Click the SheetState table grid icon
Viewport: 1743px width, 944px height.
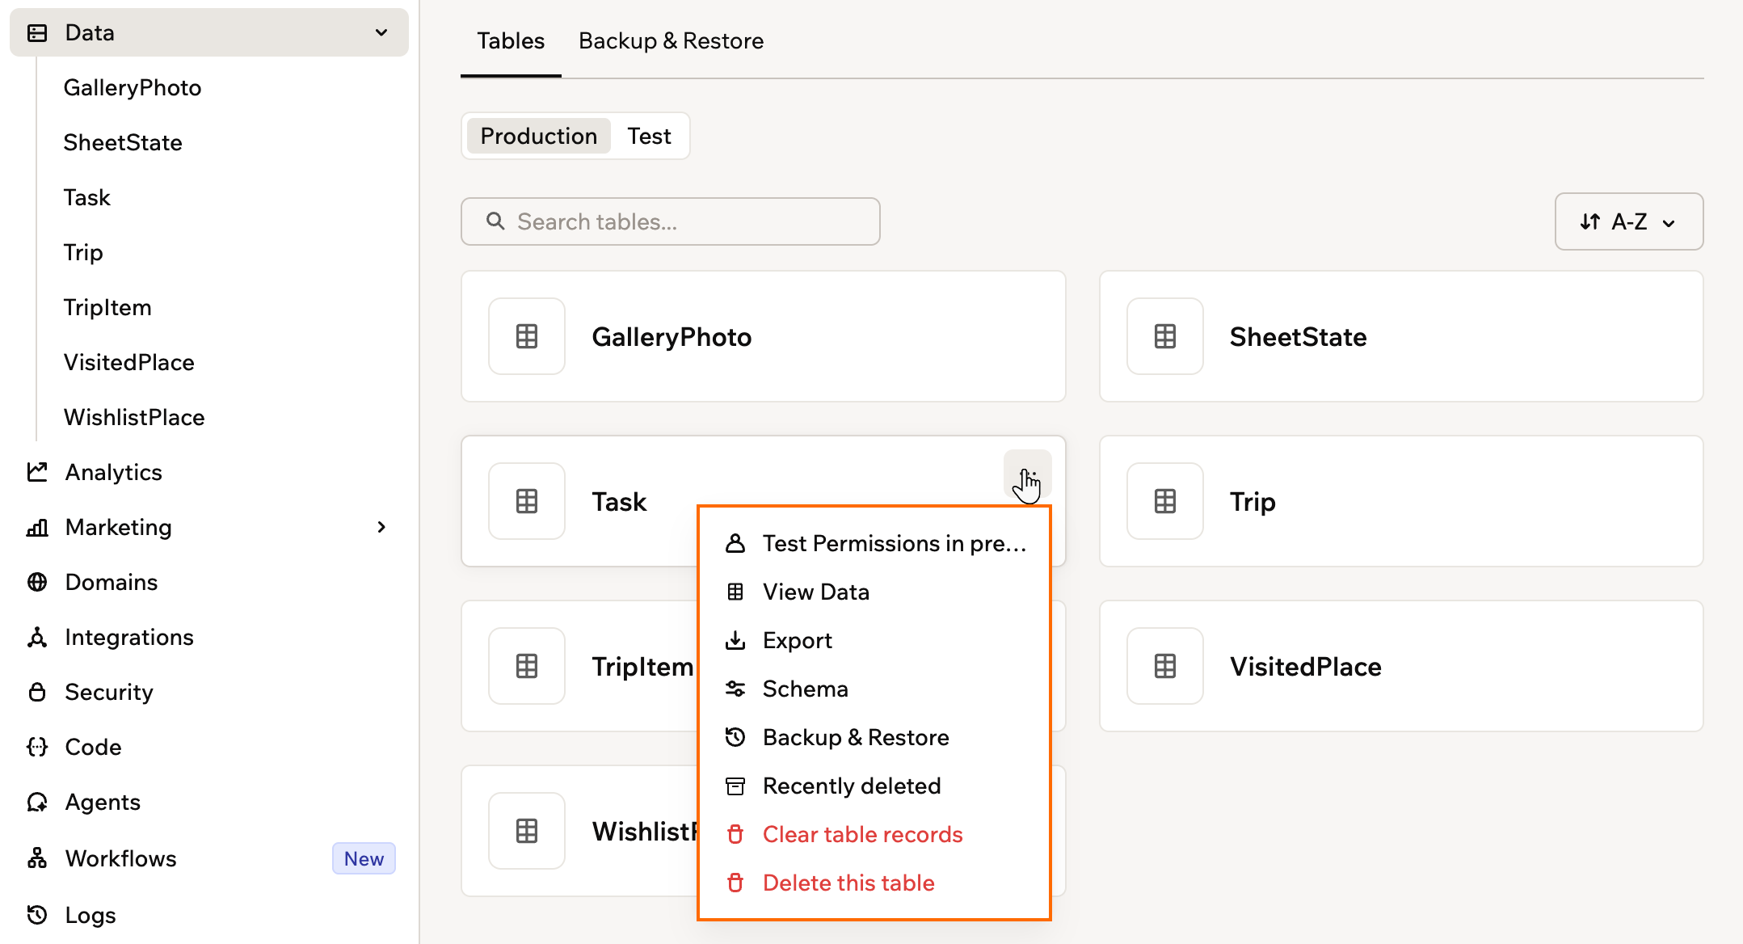[1165, 336]
